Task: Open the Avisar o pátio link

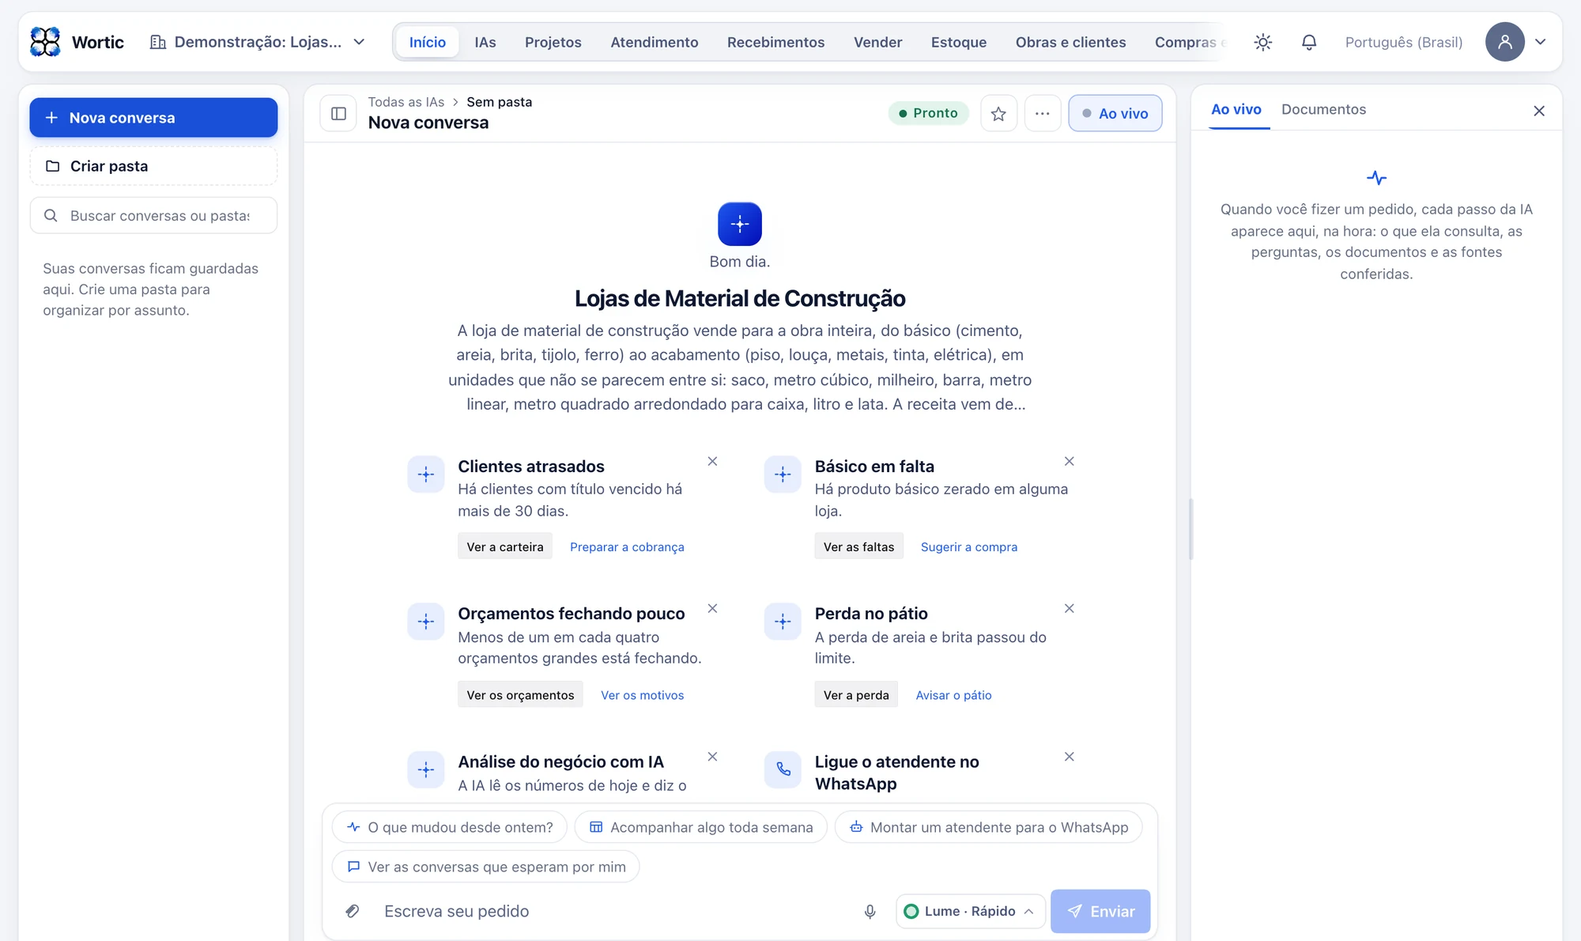Action: click(x=953, y=694)
